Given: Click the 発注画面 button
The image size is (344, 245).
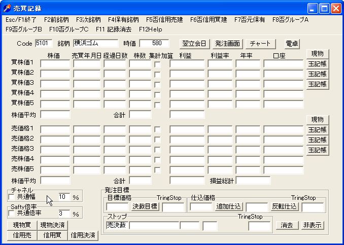Looking at the screenshot, I should click(x=227, y=44).
